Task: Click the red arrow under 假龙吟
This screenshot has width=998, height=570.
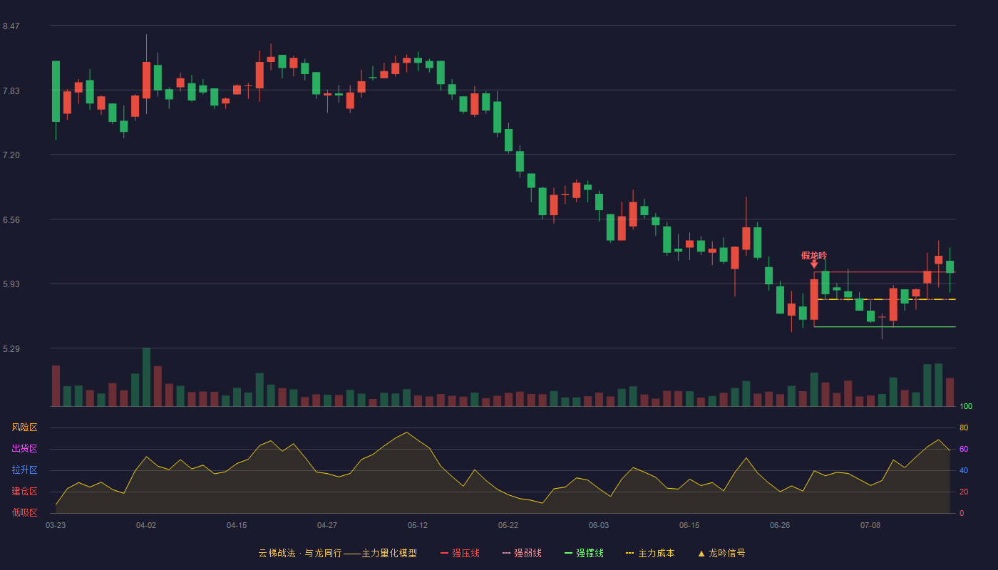Action: tap(814, 264)
